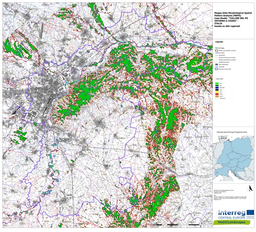Select the blue Perforation class swatch
Viewport: 256px width, 232px height.
point(217,88)
